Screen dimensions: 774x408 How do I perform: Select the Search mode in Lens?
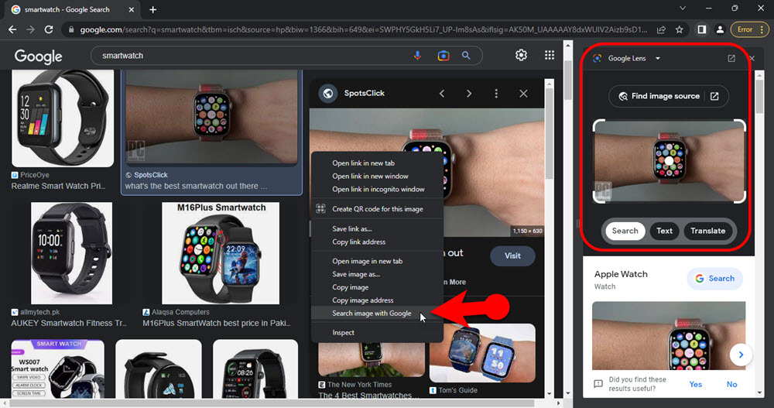coord(625,231)
